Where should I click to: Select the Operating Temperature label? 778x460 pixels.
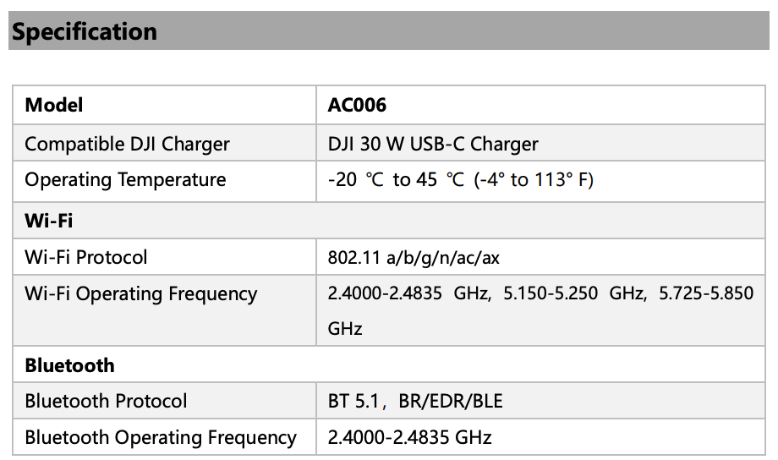coord(125,180)
